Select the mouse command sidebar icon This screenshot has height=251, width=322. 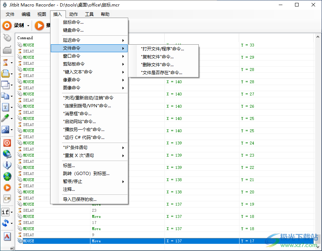click(7, 38)
